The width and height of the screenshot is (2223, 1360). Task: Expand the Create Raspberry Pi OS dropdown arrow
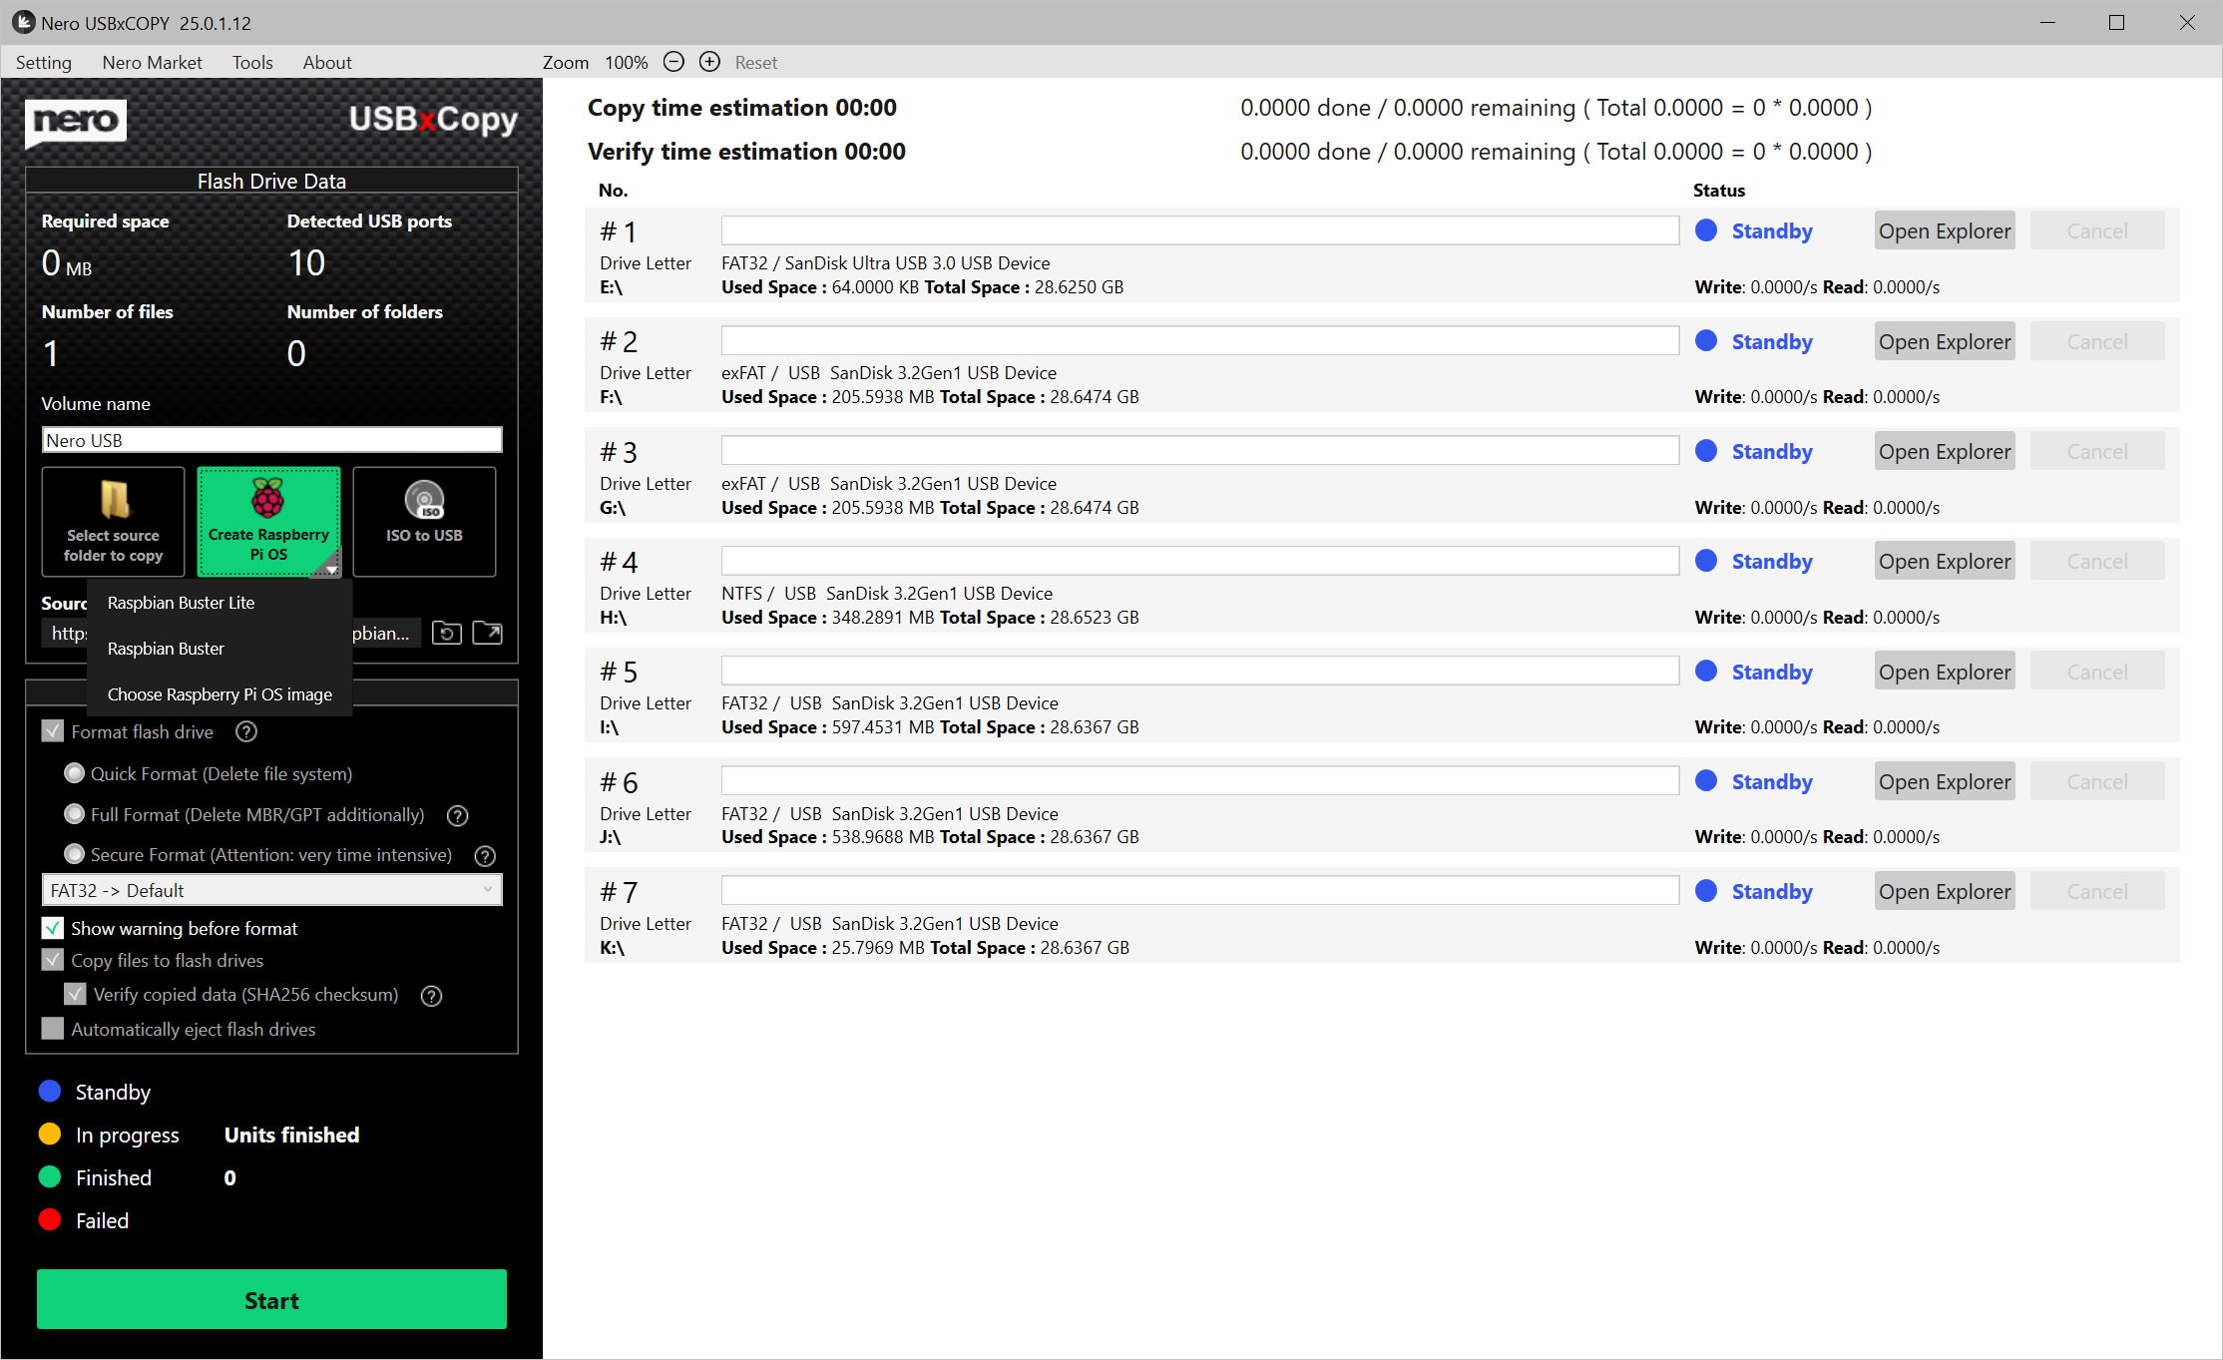click(330, 567)
